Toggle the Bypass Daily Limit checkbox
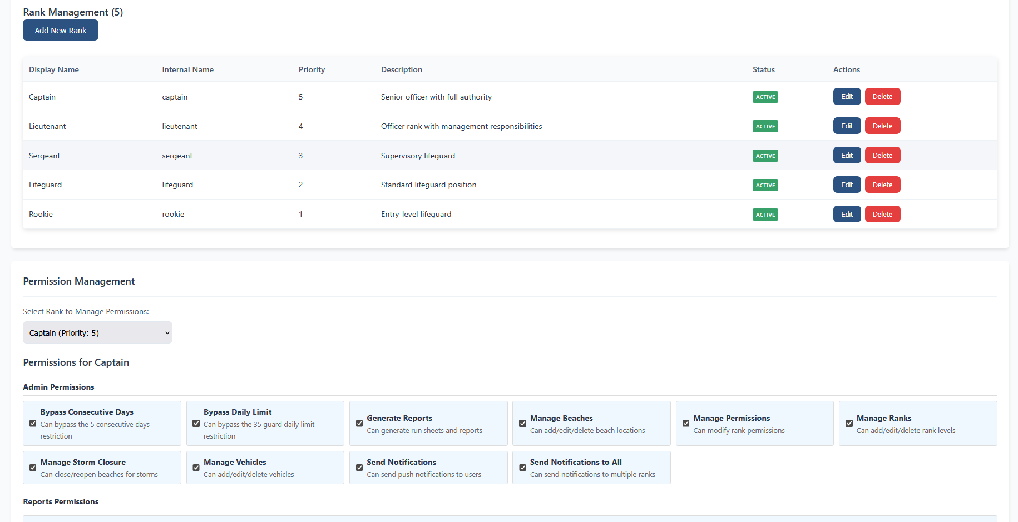Image resolution: width=1018 pixels, height=522 pixels. click(196, 423)
